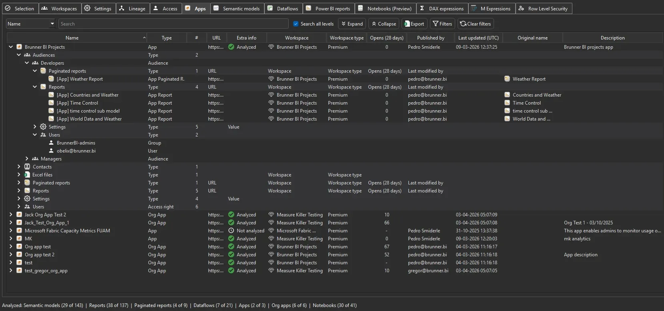Click the 'gregor@brunner.bi' published by cell
Image resolution: width=664 pixels, height=311 pixels.
(428, 271)
